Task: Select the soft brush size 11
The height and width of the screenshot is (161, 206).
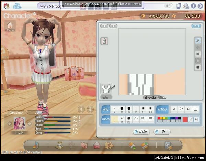Action: pos(143,109)
